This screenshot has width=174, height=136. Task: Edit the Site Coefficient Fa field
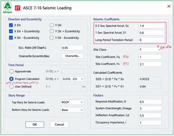(x=150, y=57)
